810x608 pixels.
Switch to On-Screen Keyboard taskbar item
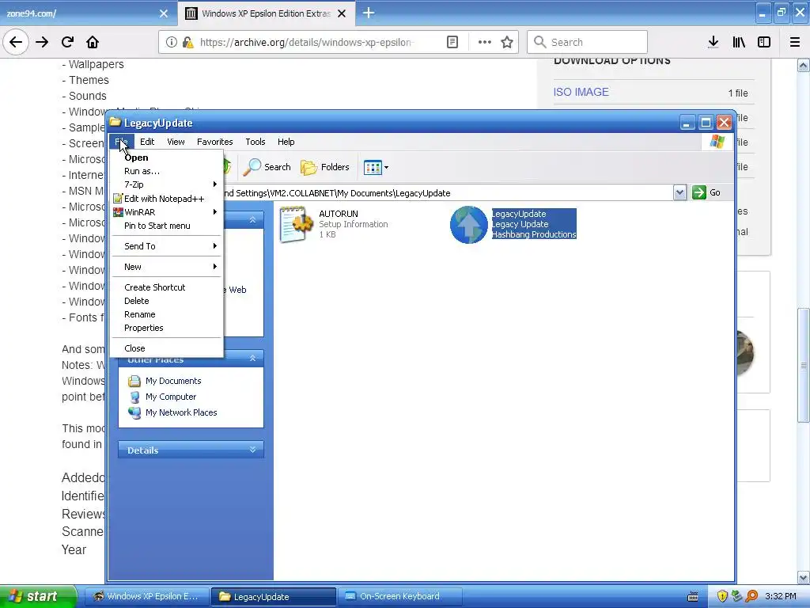[399, 596]
